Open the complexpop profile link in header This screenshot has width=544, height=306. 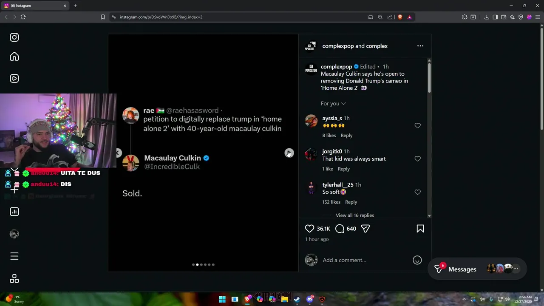tap(338, 46)
